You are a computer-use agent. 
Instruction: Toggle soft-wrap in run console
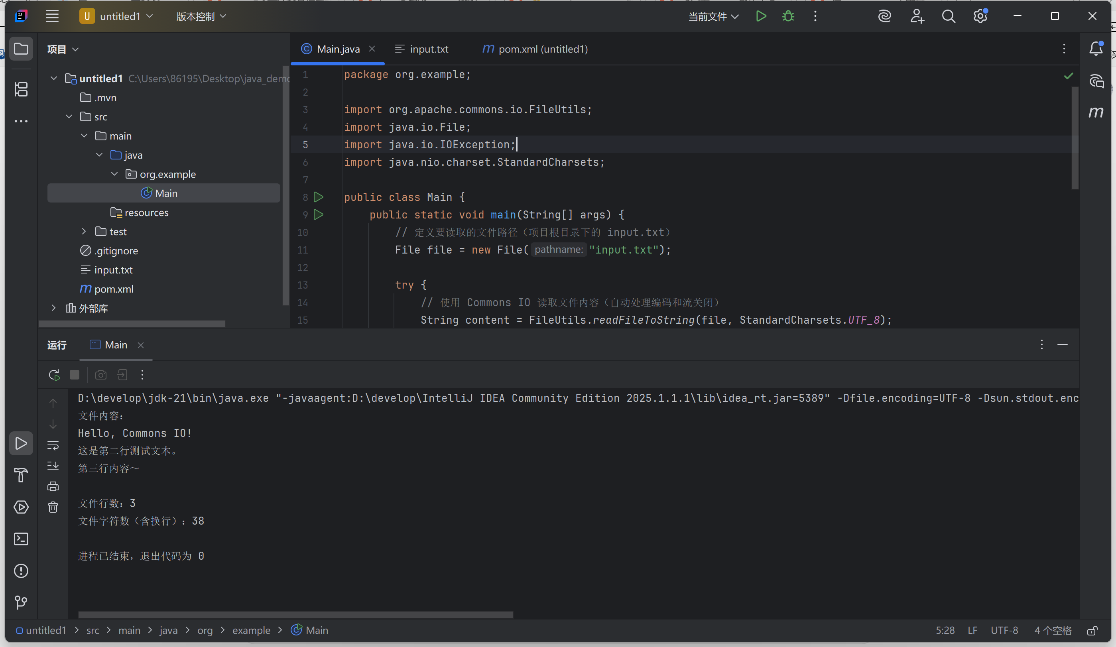tap(53, 445)
